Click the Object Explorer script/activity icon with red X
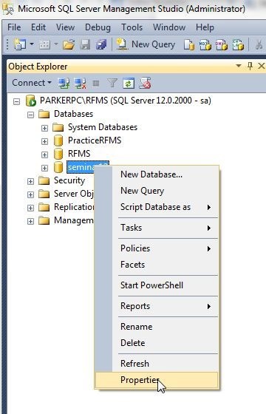Viewport: 266px width, 414px height. point(145,83)
